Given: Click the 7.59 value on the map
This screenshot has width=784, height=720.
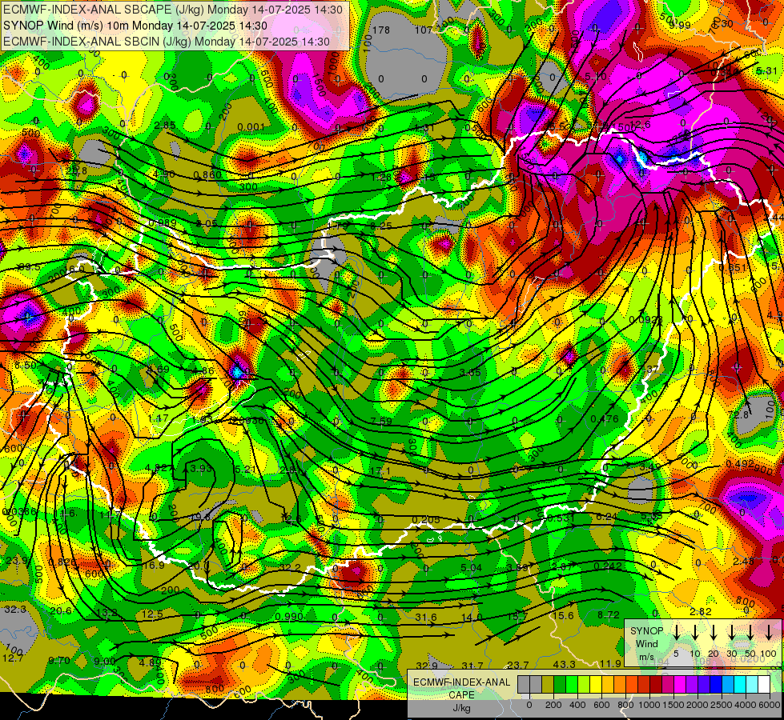Looking at the screenshot, I should (381, 421).
